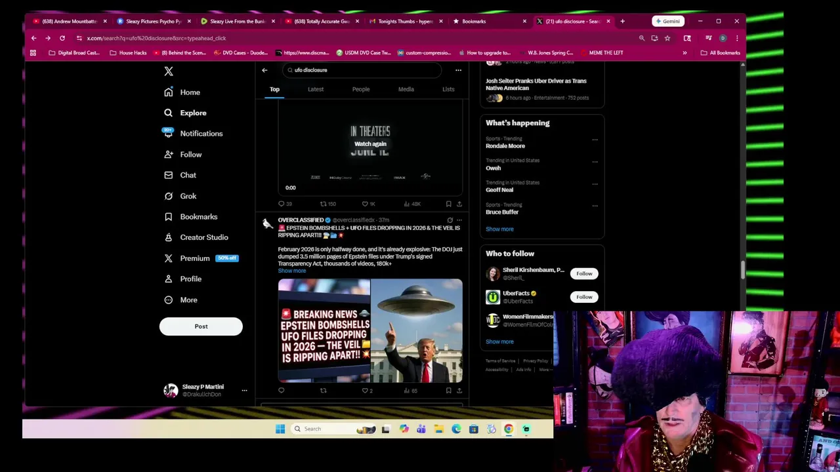Select the Top search tab
Image resolution: width=840 pixels, height=472 pixels.
[274, 89]
